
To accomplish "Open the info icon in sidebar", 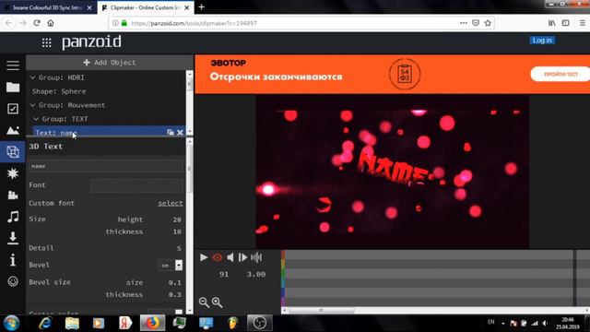I will coord(13,260).
